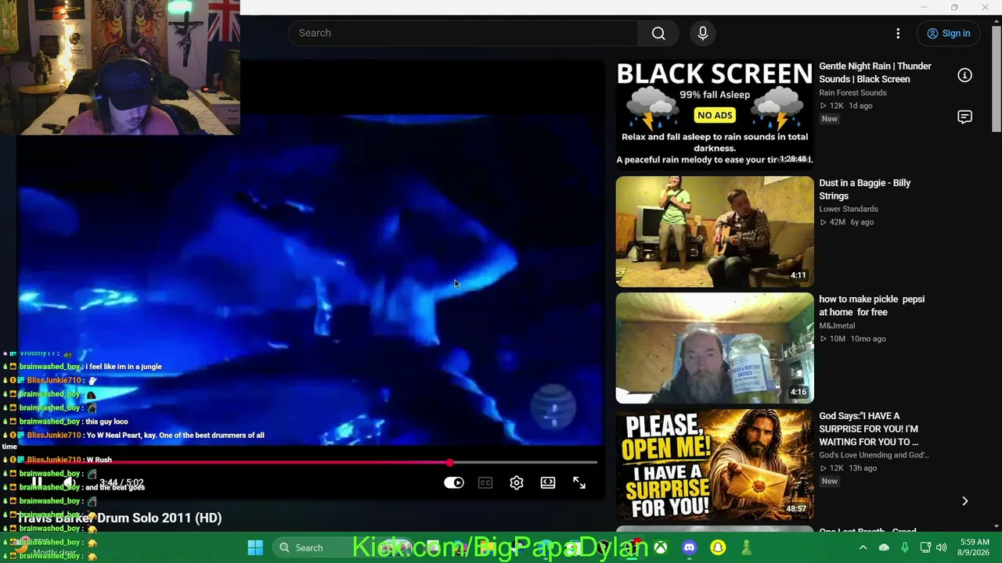Open the chess pawn app on the taskbar
1002x563 pixels.
pos(746,547)
